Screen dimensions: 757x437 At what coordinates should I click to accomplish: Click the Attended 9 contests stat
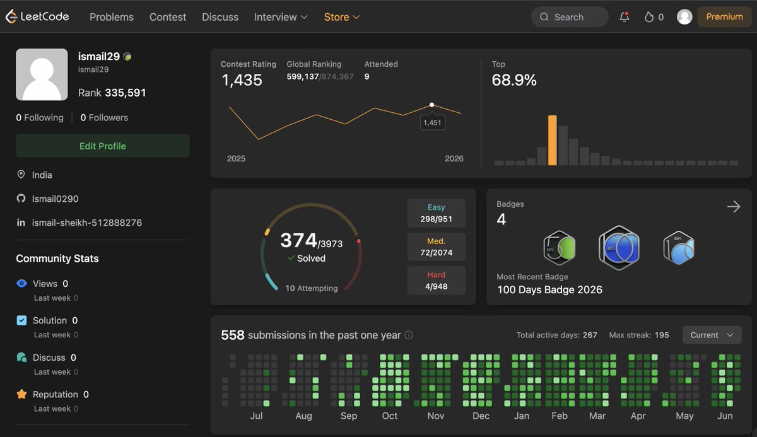(x=381, y=70)
